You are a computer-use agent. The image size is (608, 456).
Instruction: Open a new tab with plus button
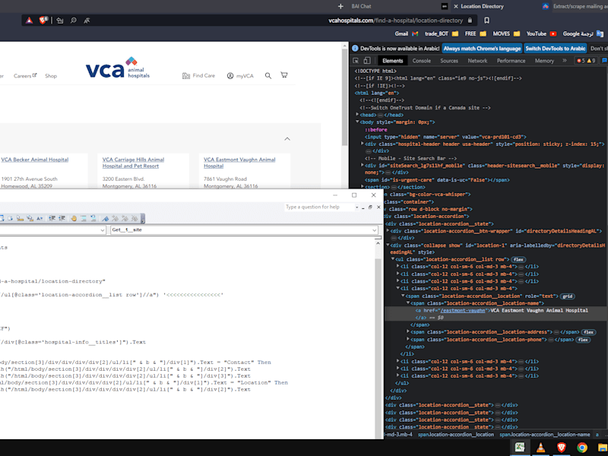(340, 6)
